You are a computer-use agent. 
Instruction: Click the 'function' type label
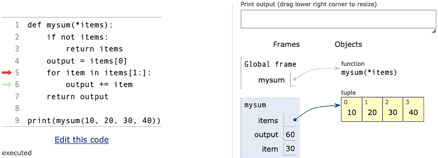click(352, 64)
